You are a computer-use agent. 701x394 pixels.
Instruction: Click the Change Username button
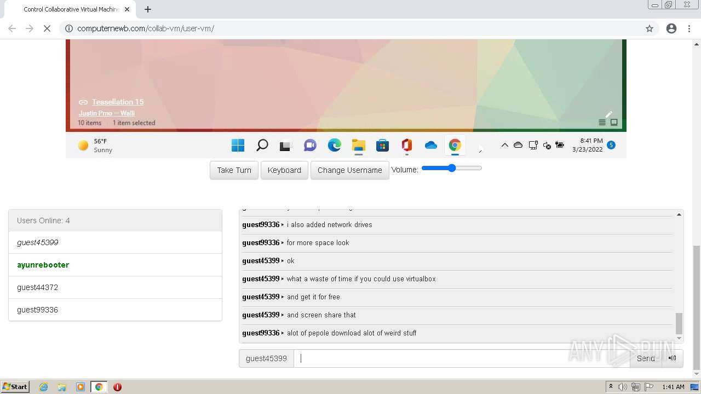350,170
